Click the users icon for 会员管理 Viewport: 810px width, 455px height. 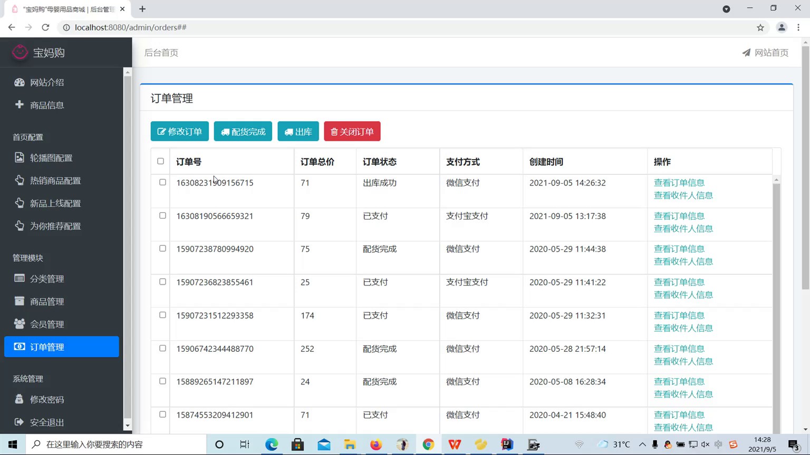click(x=20, y=323)
